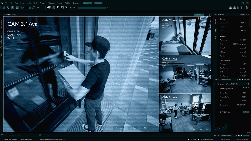
Task: Open the Face search side tab
Action: [2, 25]
